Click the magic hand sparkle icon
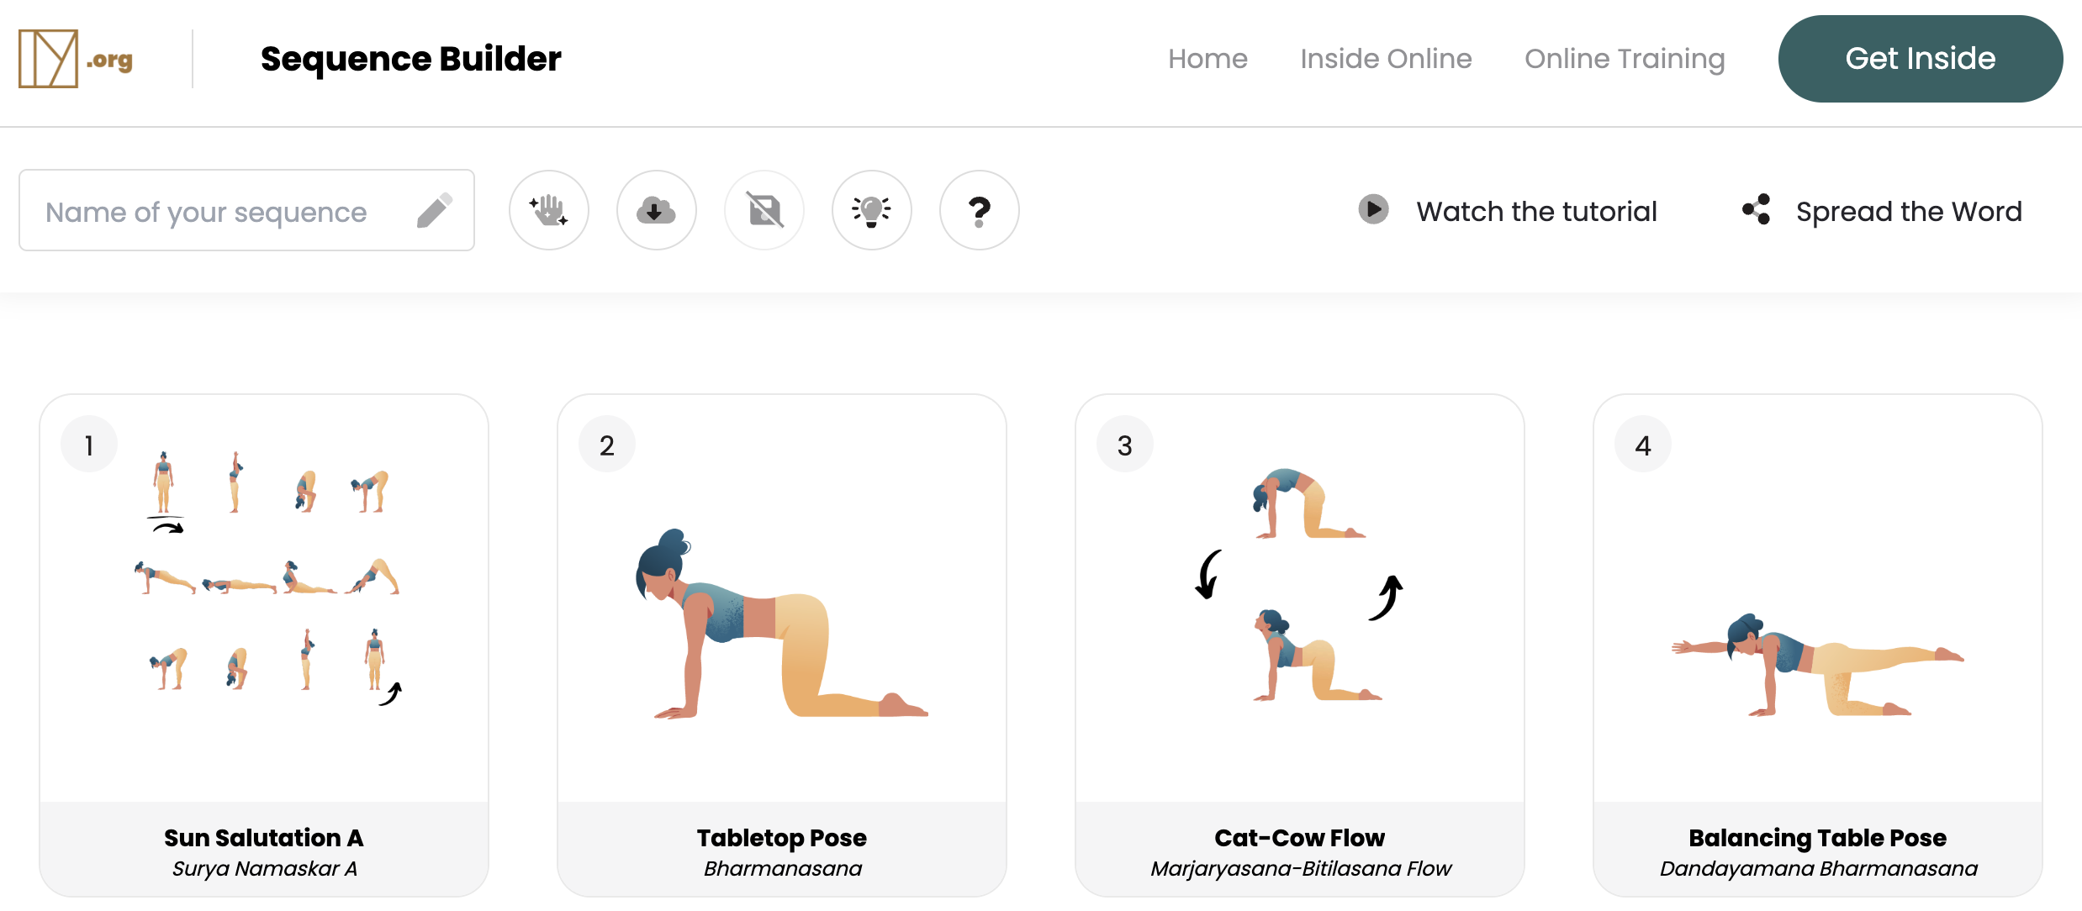Viewport: 2082px width, 911px height. tap(548, 210)
